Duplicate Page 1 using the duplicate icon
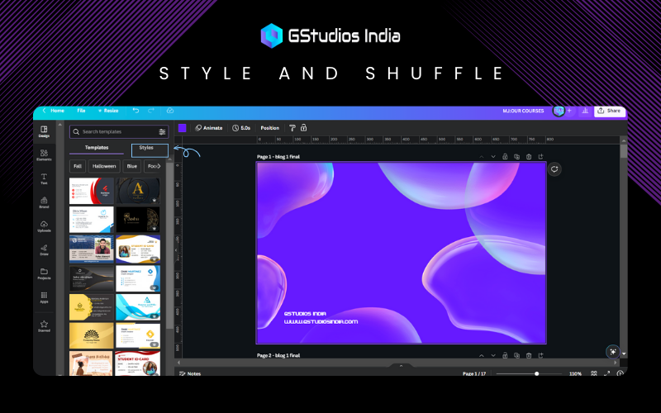The width and height of the screenshot is (661, 413). pyautogui.click(x=516, y=156)
